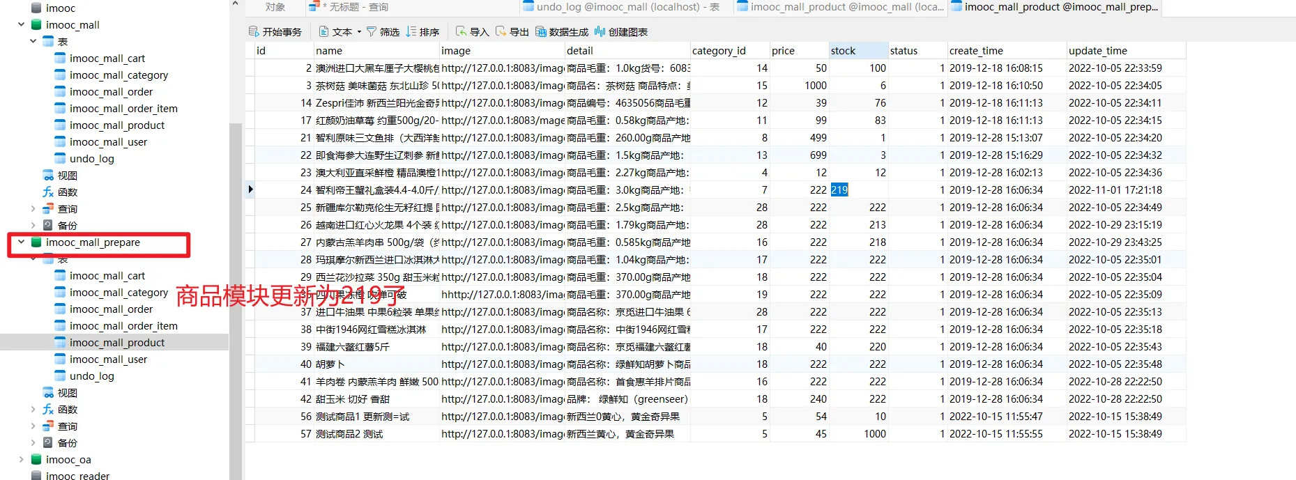The height and width of the screenshot is (480, 1296).
Task: Click the Begin Transaction (开始事务) icon
Action: (254, 32)
